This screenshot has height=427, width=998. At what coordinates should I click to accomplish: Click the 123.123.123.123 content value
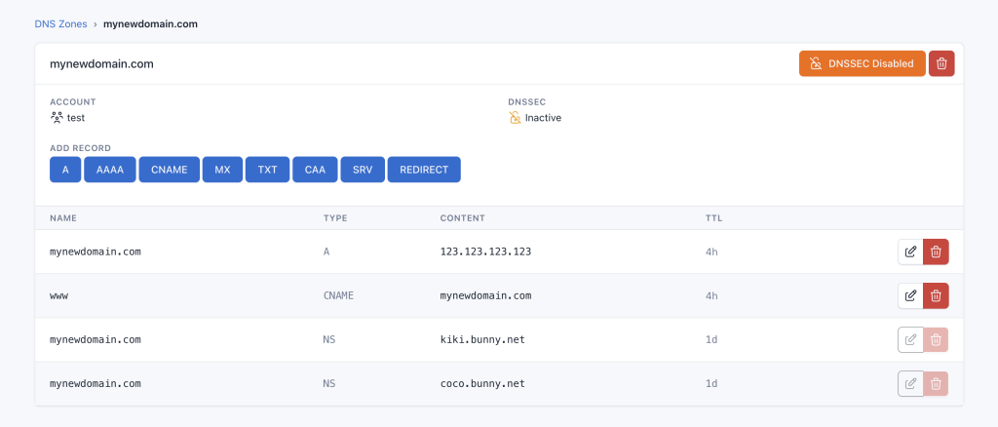(485, 252)
